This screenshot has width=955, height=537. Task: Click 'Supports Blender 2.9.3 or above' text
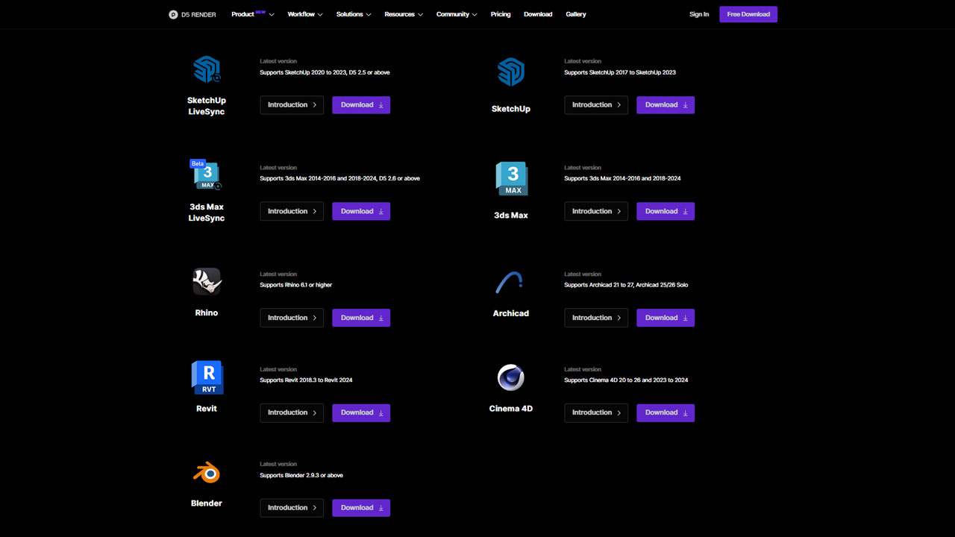tap(301, 475)
